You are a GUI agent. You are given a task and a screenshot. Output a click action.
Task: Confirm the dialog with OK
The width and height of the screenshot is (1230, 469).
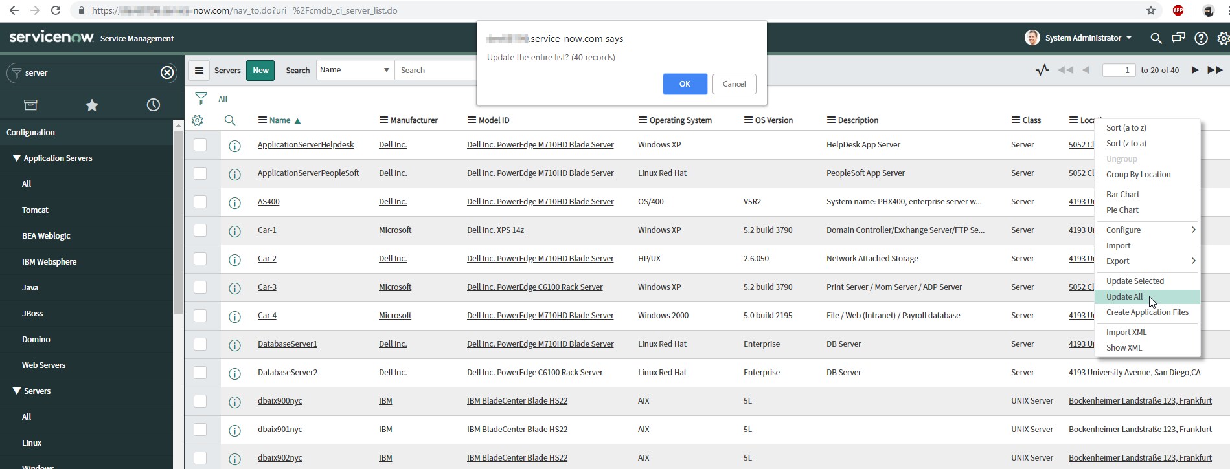tap(685, 83)
